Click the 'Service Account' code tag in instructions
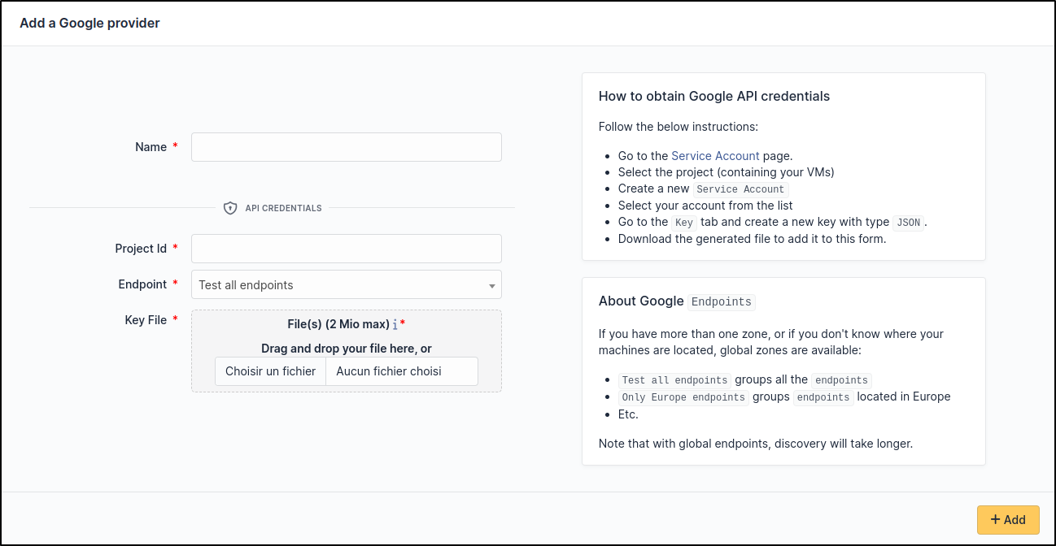The image size is (1056, 546). (740, 189)
